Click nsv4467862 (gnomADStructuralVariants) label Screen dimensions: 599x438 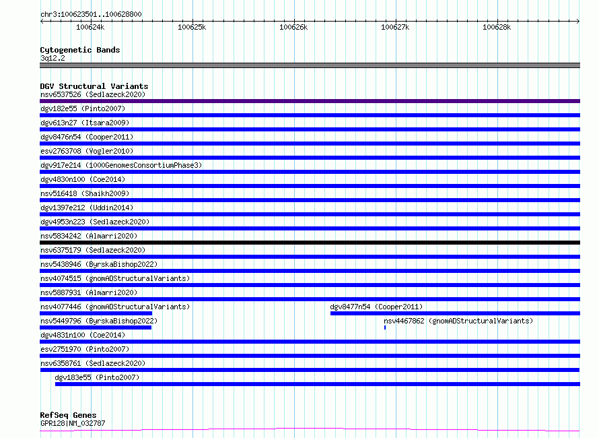tap(458, 321)
